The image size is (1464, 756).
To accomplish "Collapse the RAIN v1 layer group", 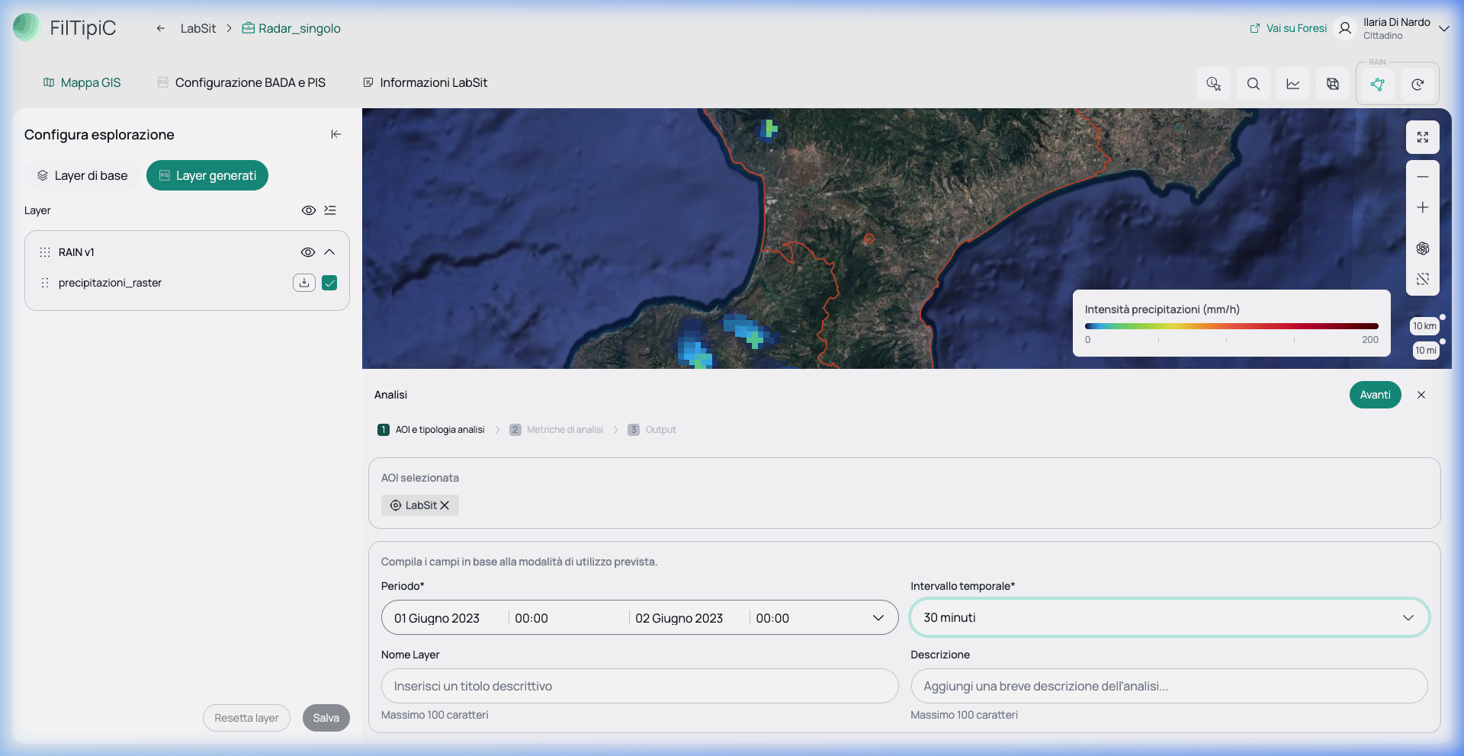I will tap(329, 252).
